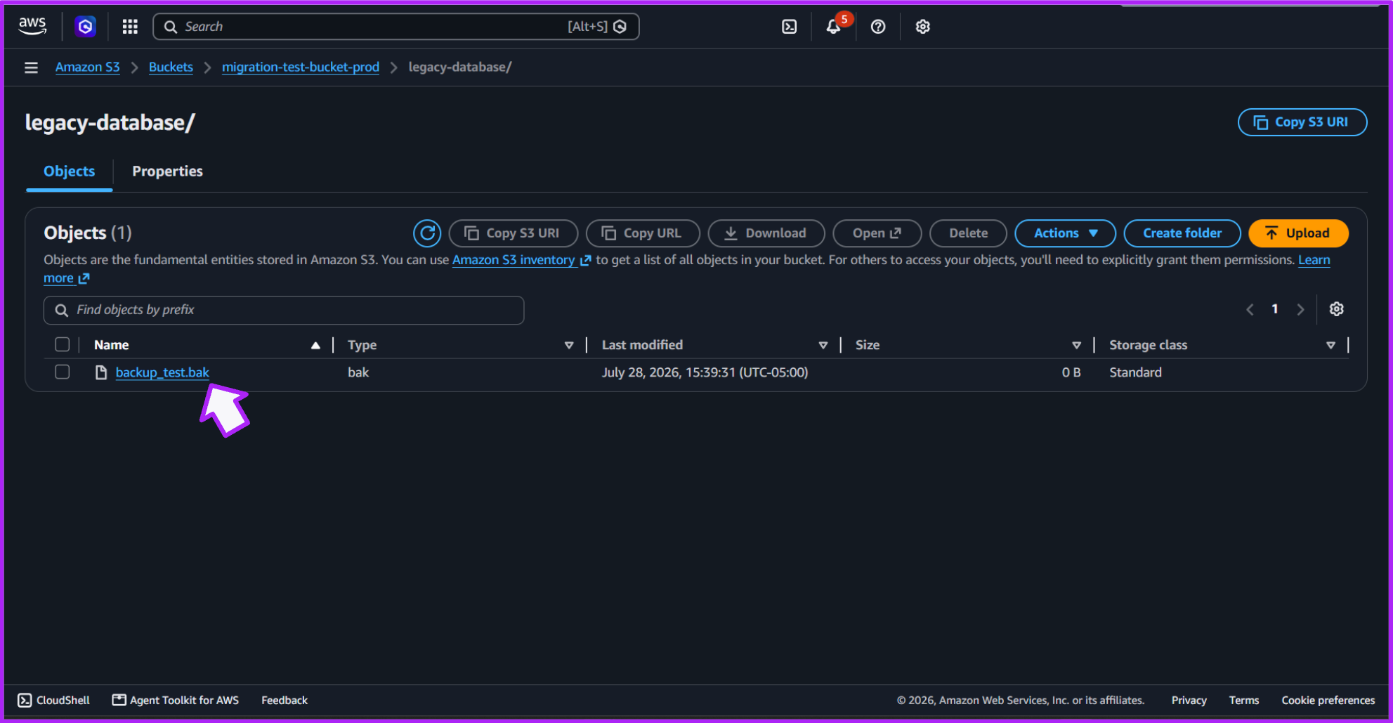
Task: Click the Create folder button
Action: coord(1182,233)
